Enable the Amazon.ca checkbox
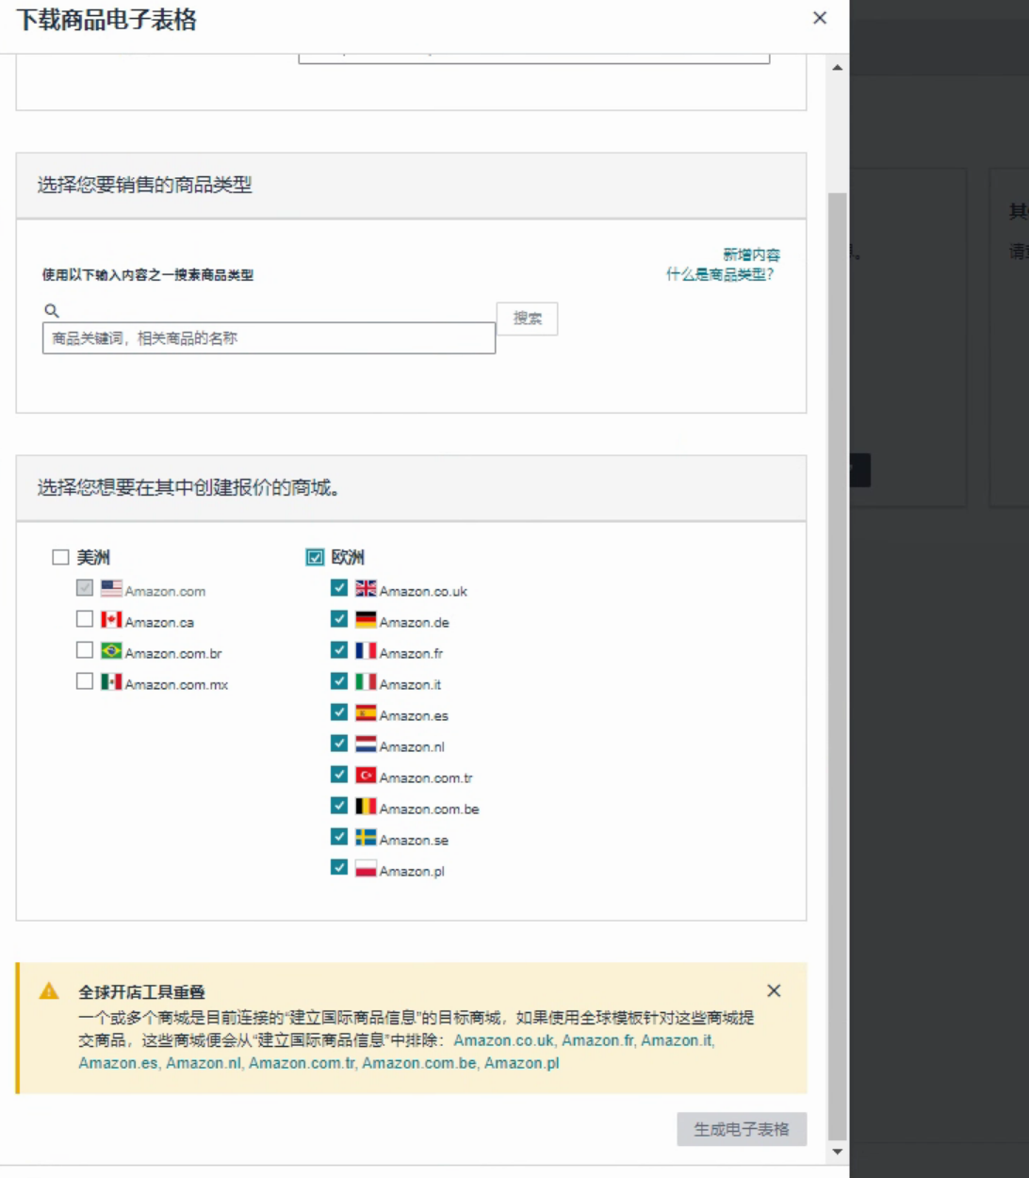This screenshot has height=1178, width=1029. tap(85, 619)
